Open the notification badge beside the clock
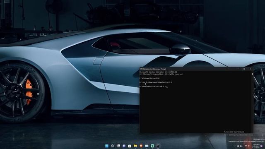 pos(261,146)
